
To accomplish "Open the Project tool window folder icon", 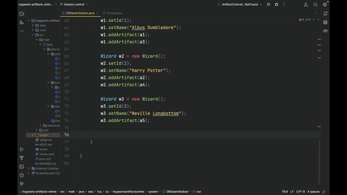I will [22, 14].
